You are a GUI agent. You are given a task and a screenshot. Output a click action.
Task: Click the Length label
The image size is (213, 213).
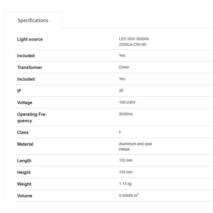24,161
